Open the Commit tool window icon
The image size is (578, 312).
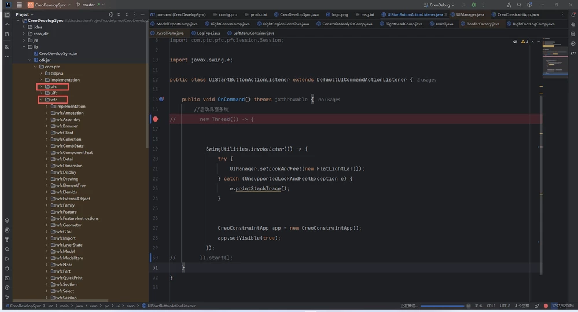[x=7, y=24]
